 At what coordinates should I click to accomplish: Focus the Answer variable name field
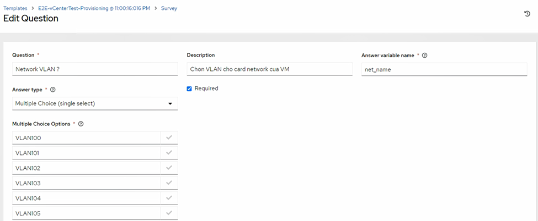coord(444,70)
